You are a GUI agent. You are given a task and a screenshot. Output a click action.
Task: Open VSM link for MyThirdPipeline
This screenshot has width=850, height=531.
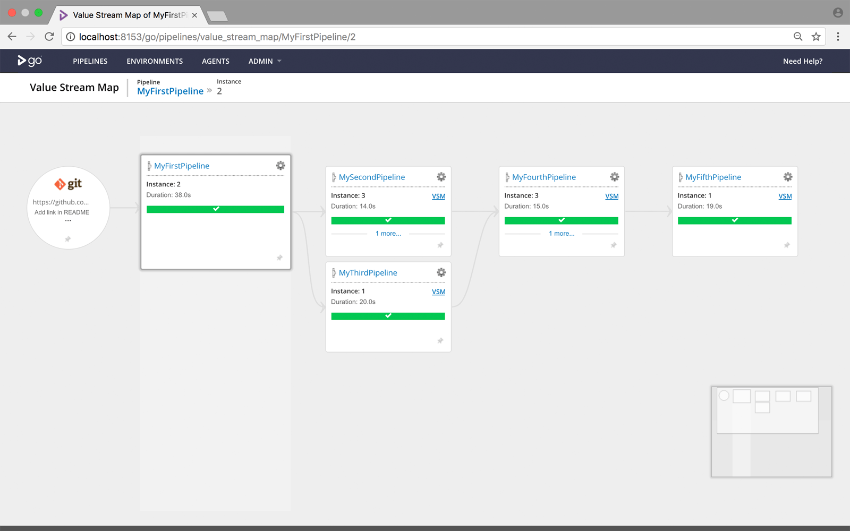click(438, 292)
